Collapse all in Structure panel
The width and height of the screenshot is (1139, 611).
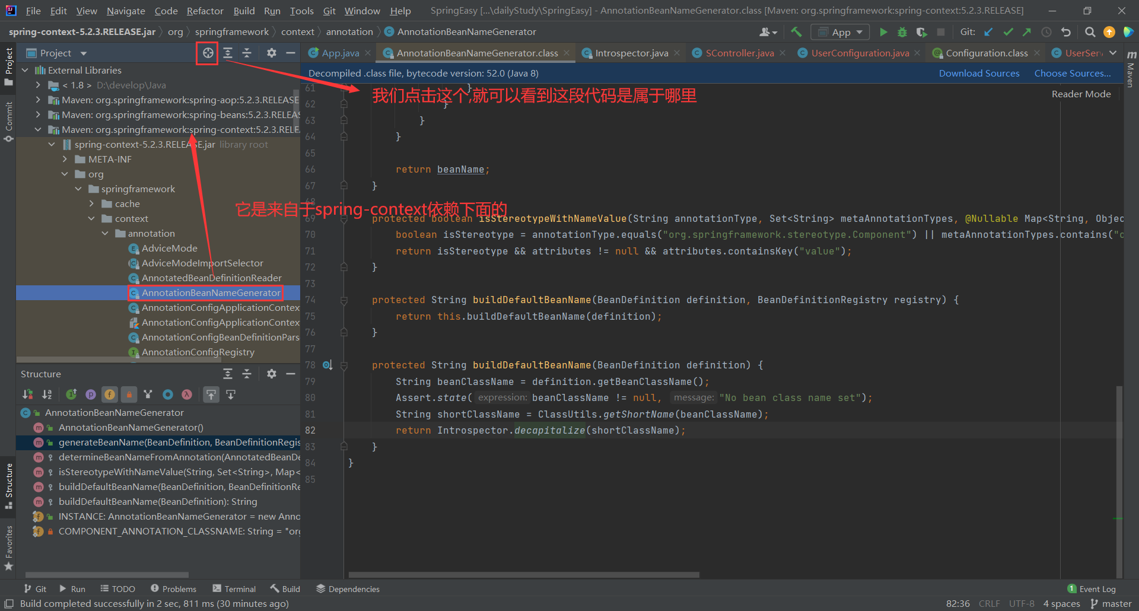[247, 374]
